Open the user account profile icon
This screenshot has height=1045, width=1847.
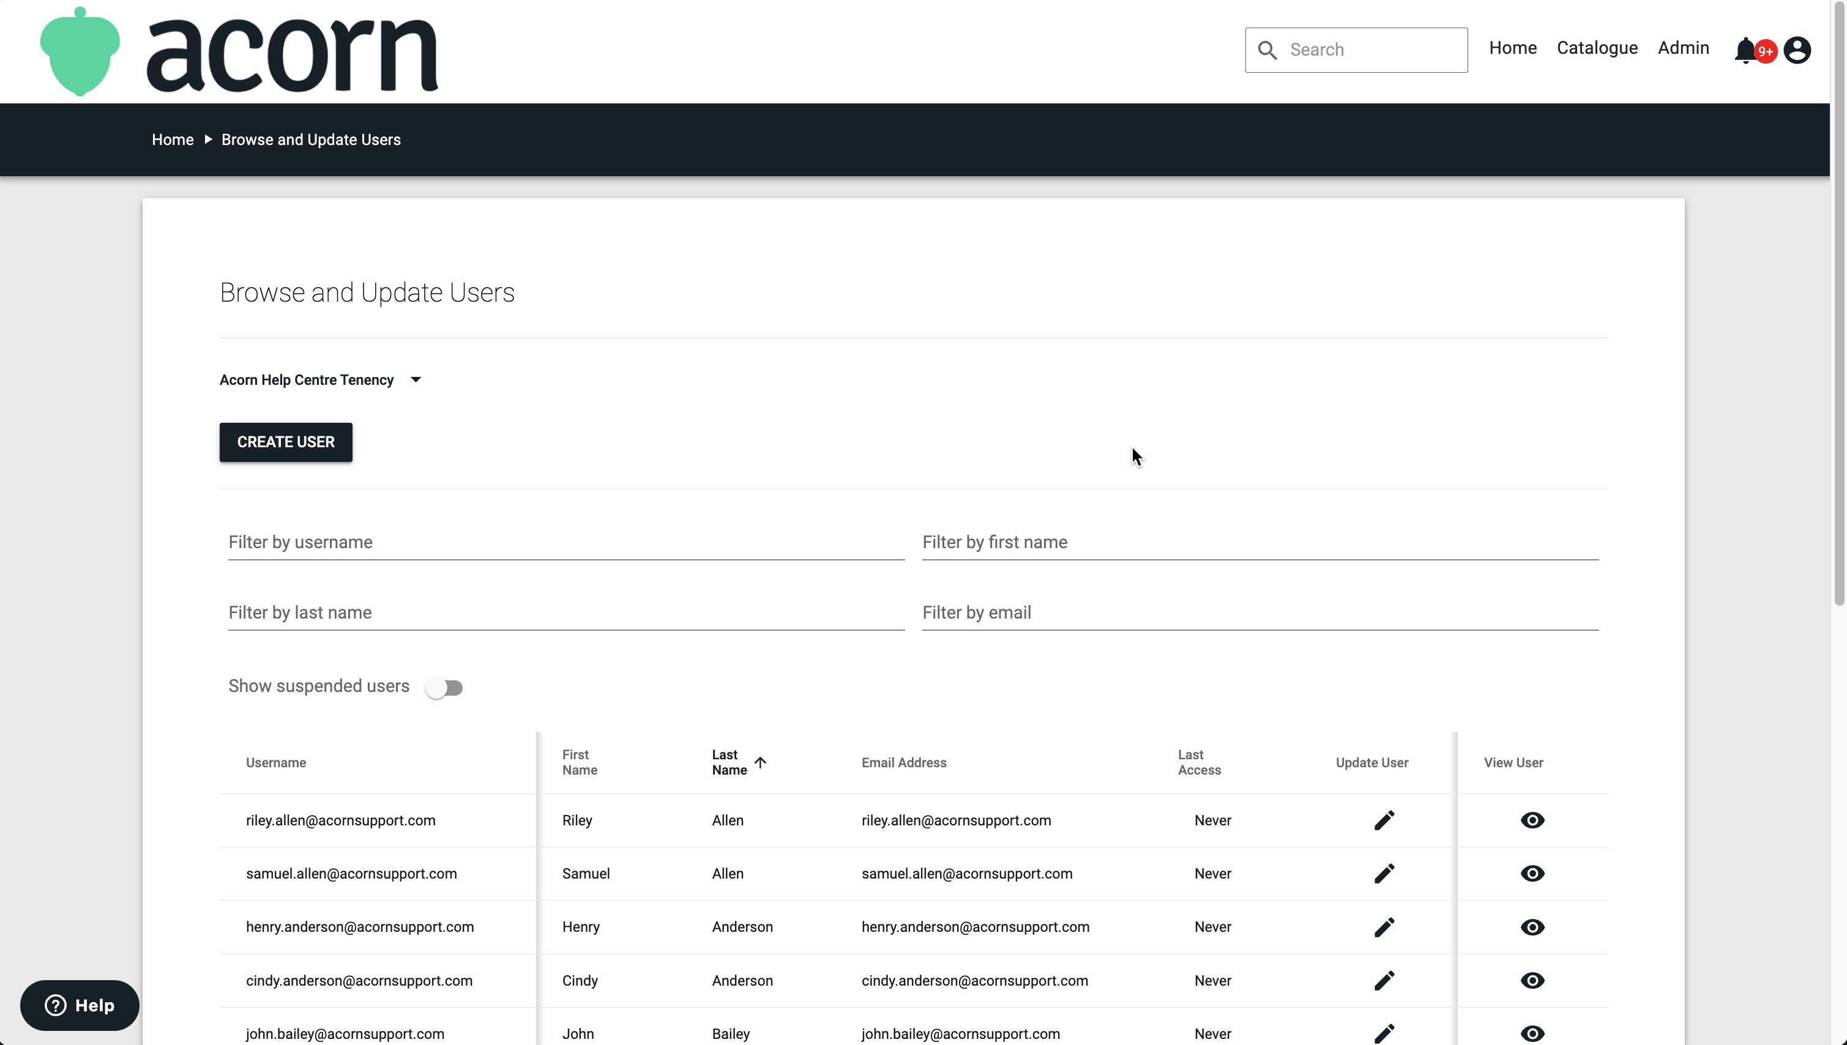pos(1797,50)
